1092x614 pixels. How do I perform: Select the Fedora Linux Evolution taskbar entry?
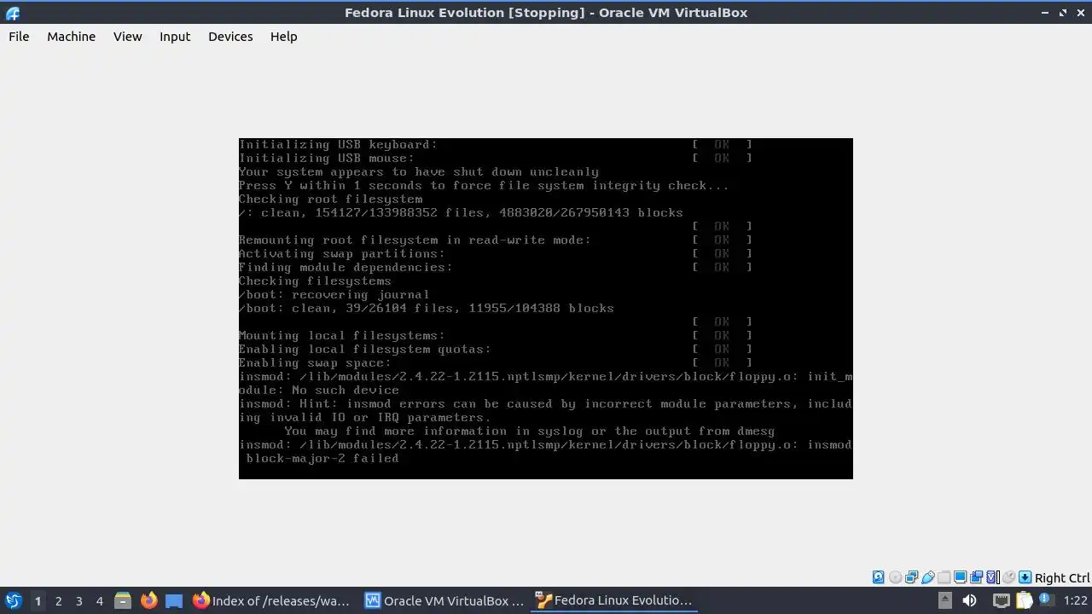(x=616, y=600)
